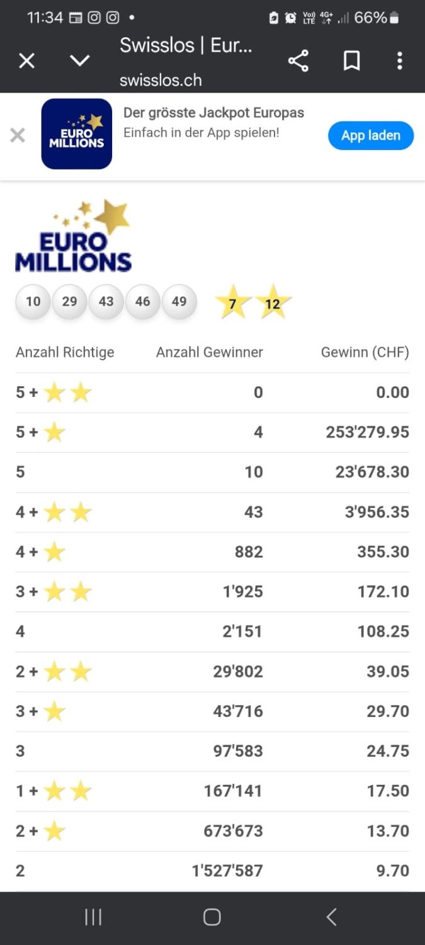Close the browser tab with X

click(26, 61)
